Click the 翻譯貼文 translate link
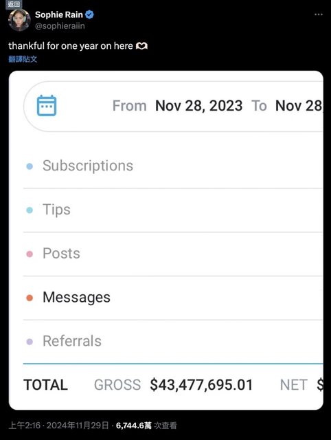The height and width of the screenshot is (440, 331). [23, 59]
